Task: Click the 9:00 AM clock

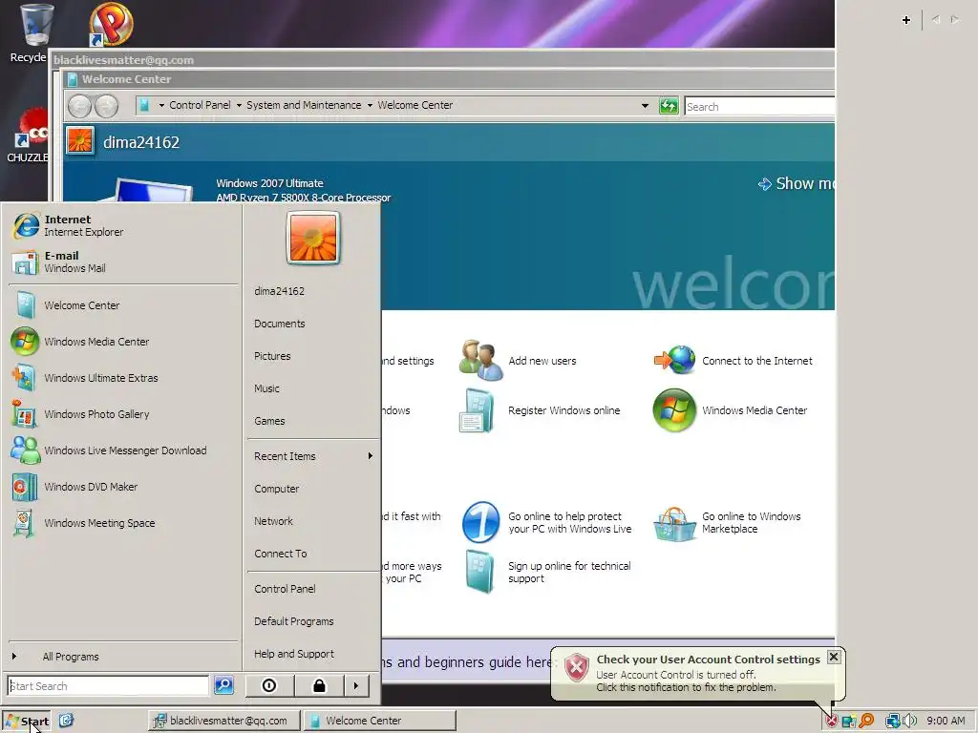Action: coord(946,722)
